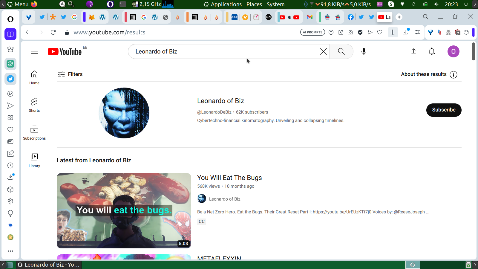Open Library in YouTube sidebar
Viewport: 478px width, 269px height.
(34, 160)
